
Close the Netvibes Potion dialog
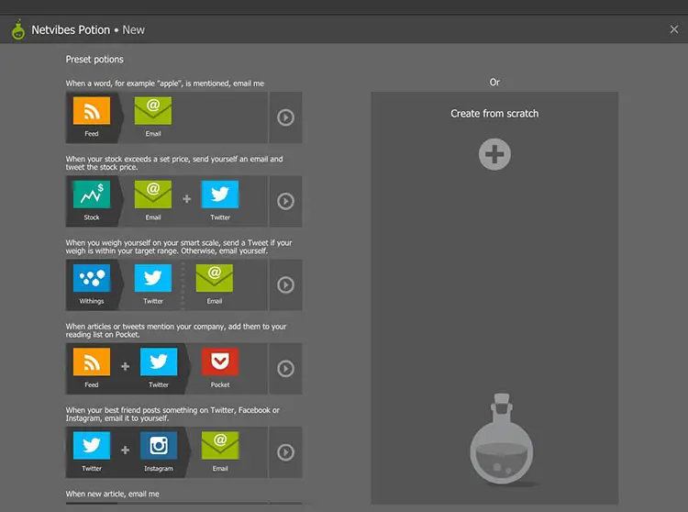tap(674, 29)
